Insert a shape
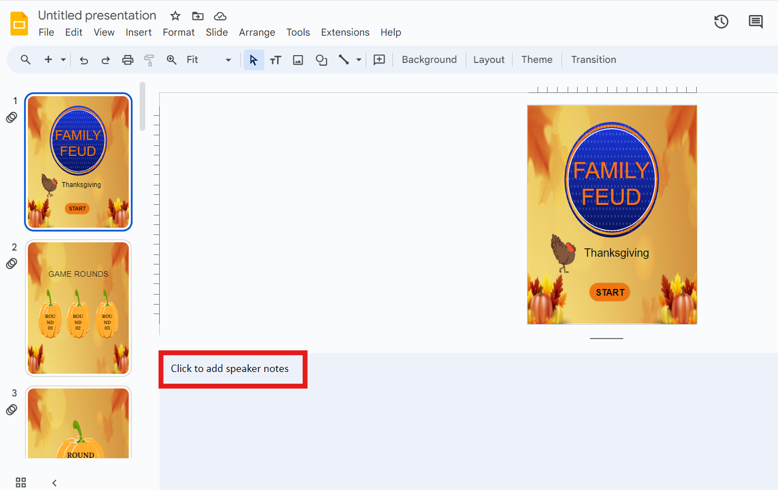This screenshot has height=490, width=778. pyautogui.click(x=321, y=60)
